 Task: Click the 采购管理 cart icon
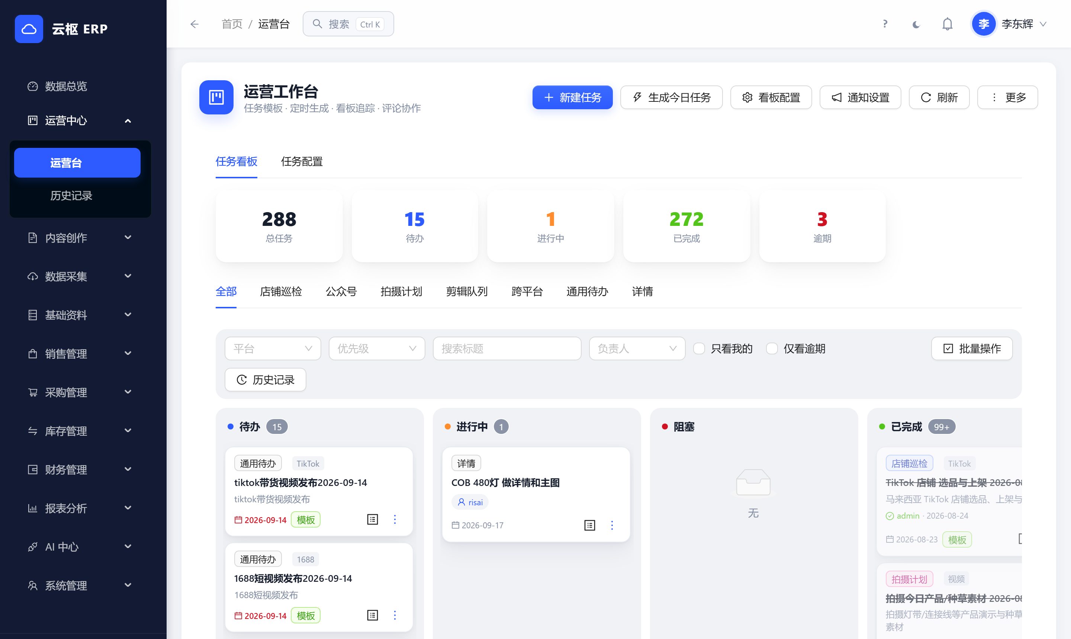pos(33,392)
